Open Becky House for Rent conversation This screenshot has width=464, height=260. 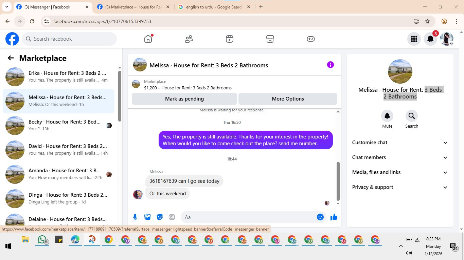pyautogui.click(x=58, y=125)
